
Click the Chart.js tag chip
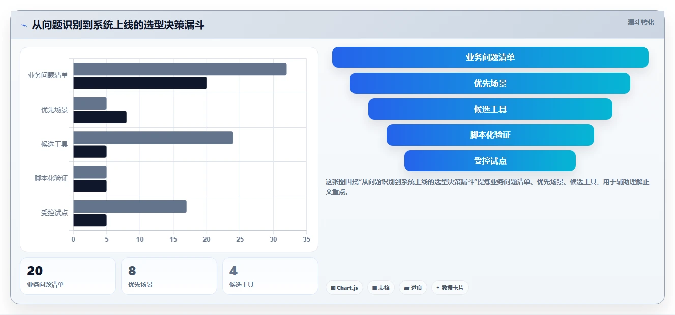coord(344,288)
